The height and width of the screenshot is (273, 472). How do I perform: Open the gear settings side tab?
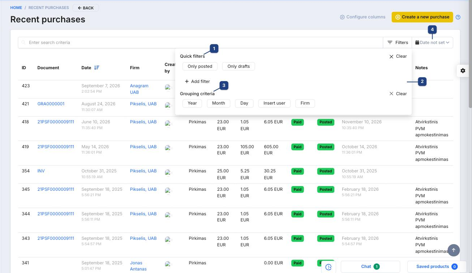[x=463, y=71]
